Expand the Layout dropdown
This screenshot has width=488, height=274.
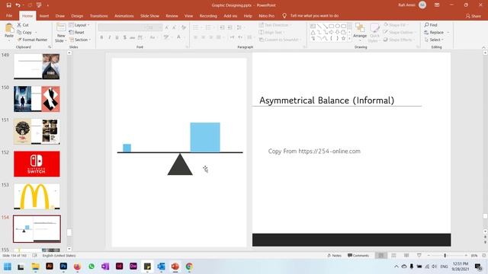pyautogui.click(x=79, y=25)
